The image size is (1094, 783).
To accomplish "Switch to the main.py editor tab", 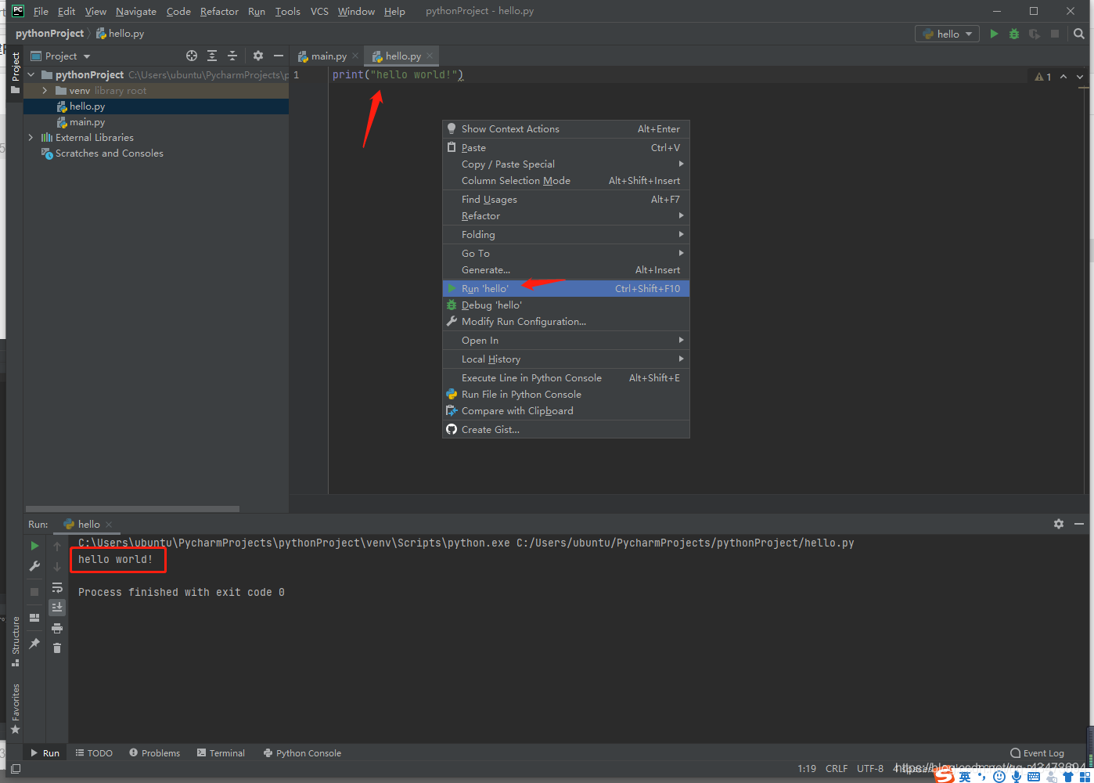I will click(322, 56).
